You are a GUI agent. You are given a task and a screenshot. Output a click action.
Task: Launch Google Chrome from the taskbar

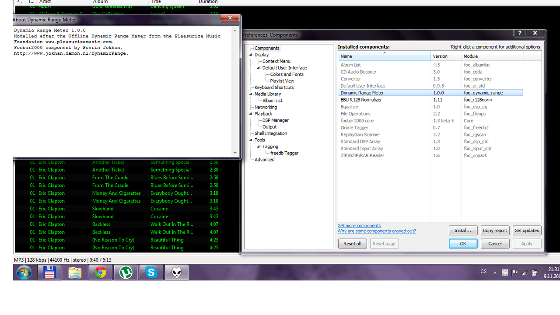[100, 273]
